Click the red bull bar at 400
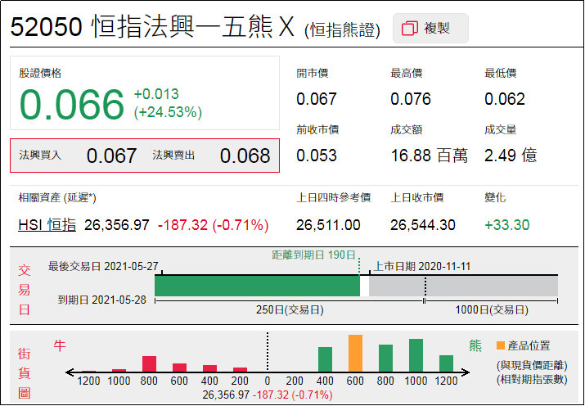The width and height of the screenshot is (585, 406). 209,368
